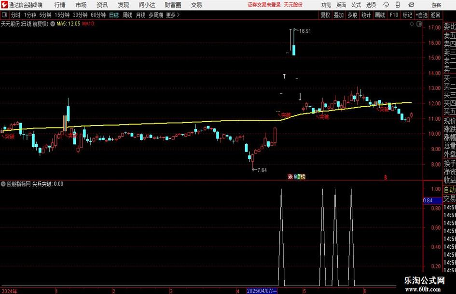
Task: Switch to the 30分钟 period tab
Action: click(x=80, y=15)
